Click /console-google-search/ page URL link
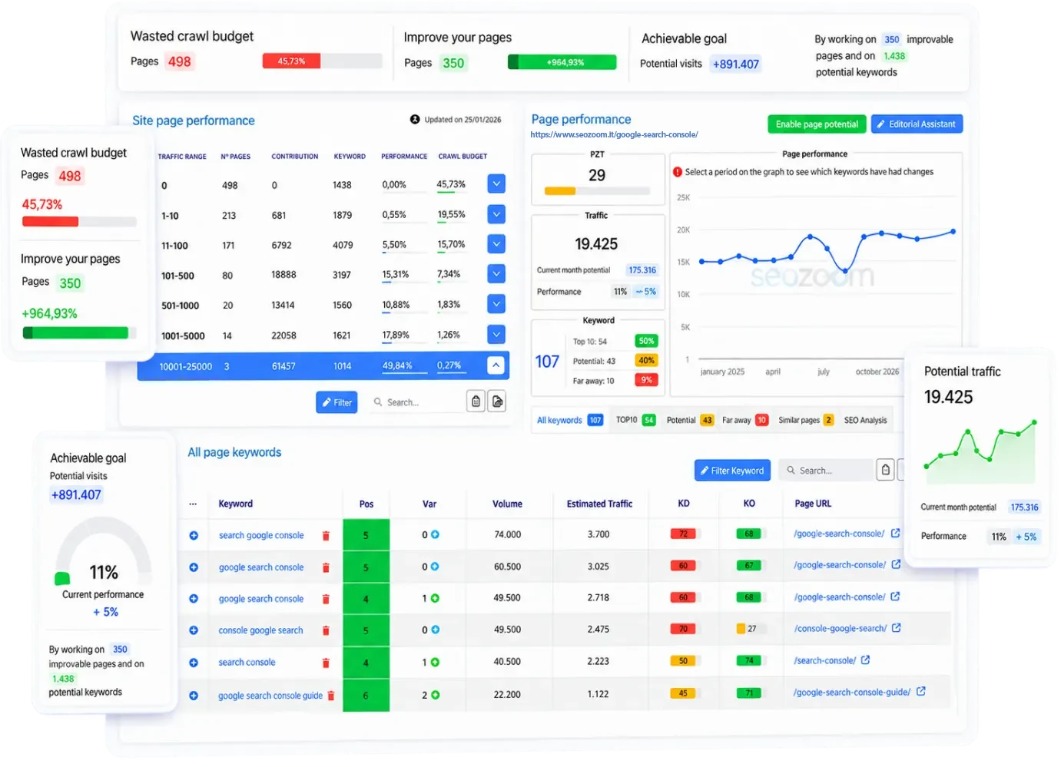This screenshot has height=767, width=1061. 841,628
